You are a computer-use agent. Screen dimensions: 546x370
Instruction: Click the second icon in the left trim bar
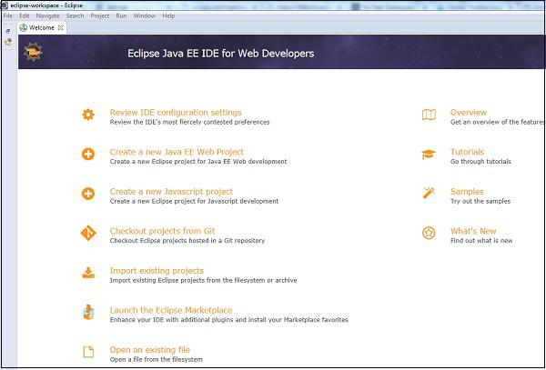coord(8,42)
